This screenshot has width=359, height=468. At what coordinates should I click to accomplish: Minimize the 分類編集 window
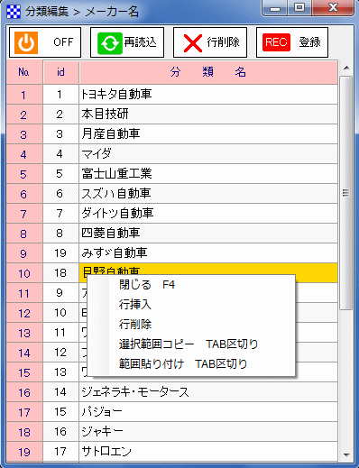click(x=274, y=8)
